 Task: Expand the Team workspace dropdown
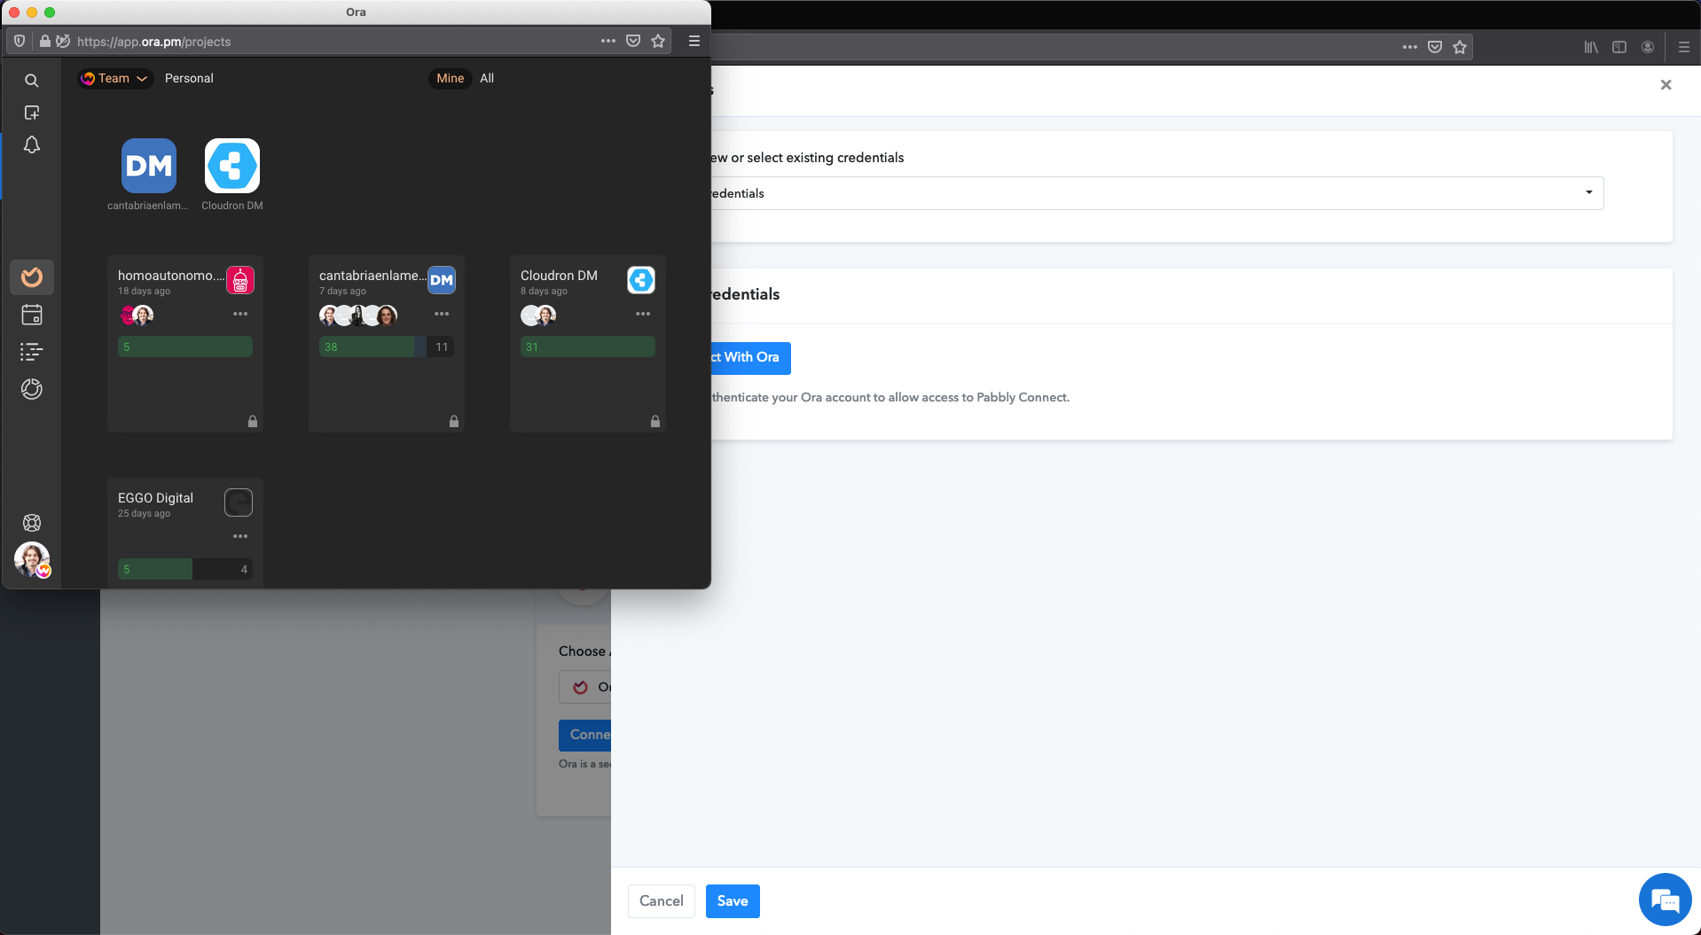(x=114, y=78)
